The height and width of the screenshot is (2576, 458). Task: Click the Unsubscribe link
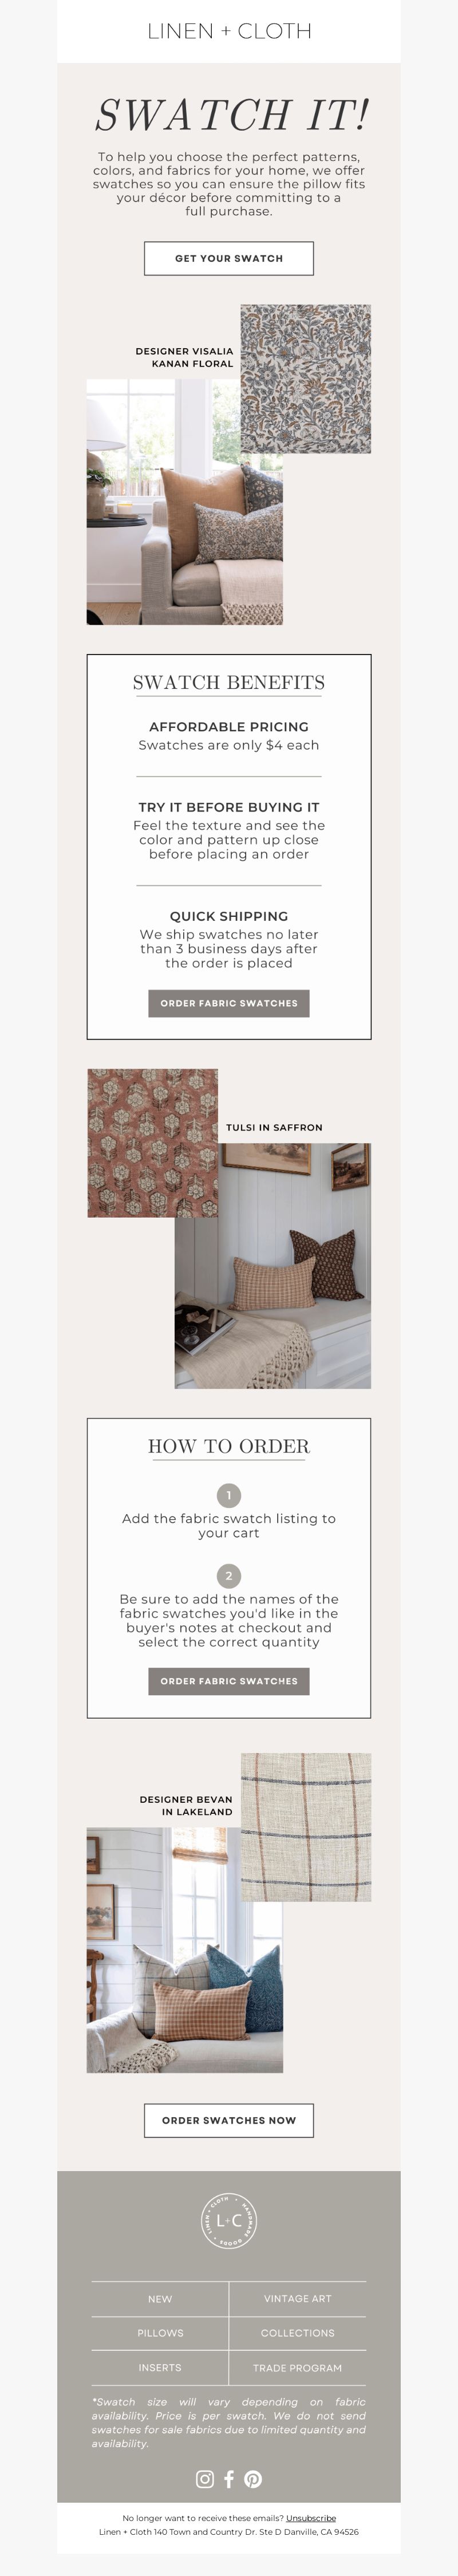pos(311,2518)
